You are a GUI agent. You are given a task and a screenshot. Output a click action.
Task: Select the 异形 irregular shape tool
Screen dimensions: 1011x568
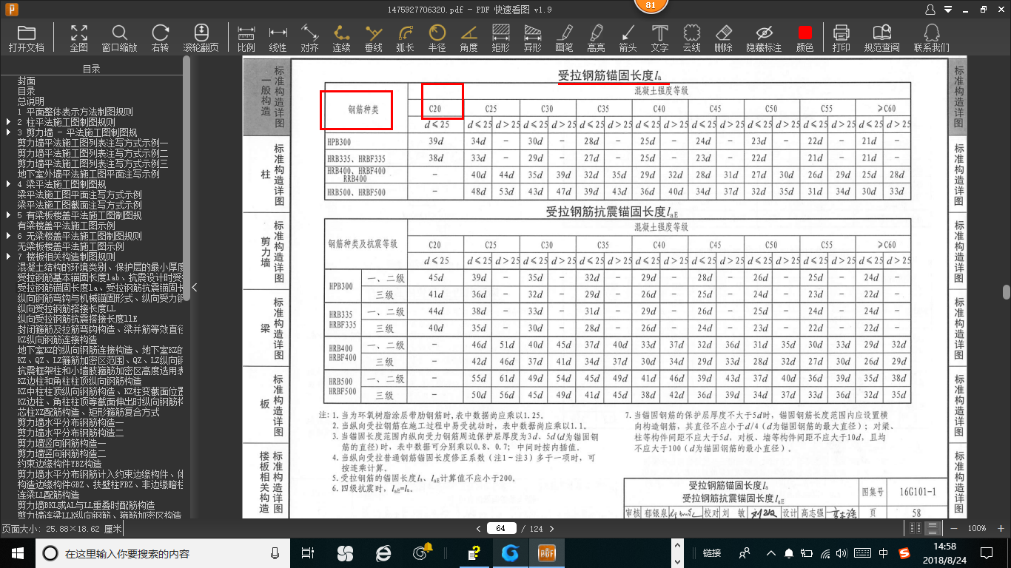pos(533,38)
